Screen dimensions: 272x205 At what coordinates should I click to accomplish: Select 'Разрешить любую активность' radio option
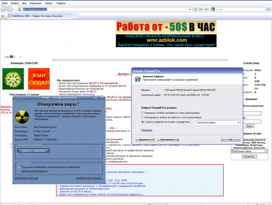pos(143,113)
